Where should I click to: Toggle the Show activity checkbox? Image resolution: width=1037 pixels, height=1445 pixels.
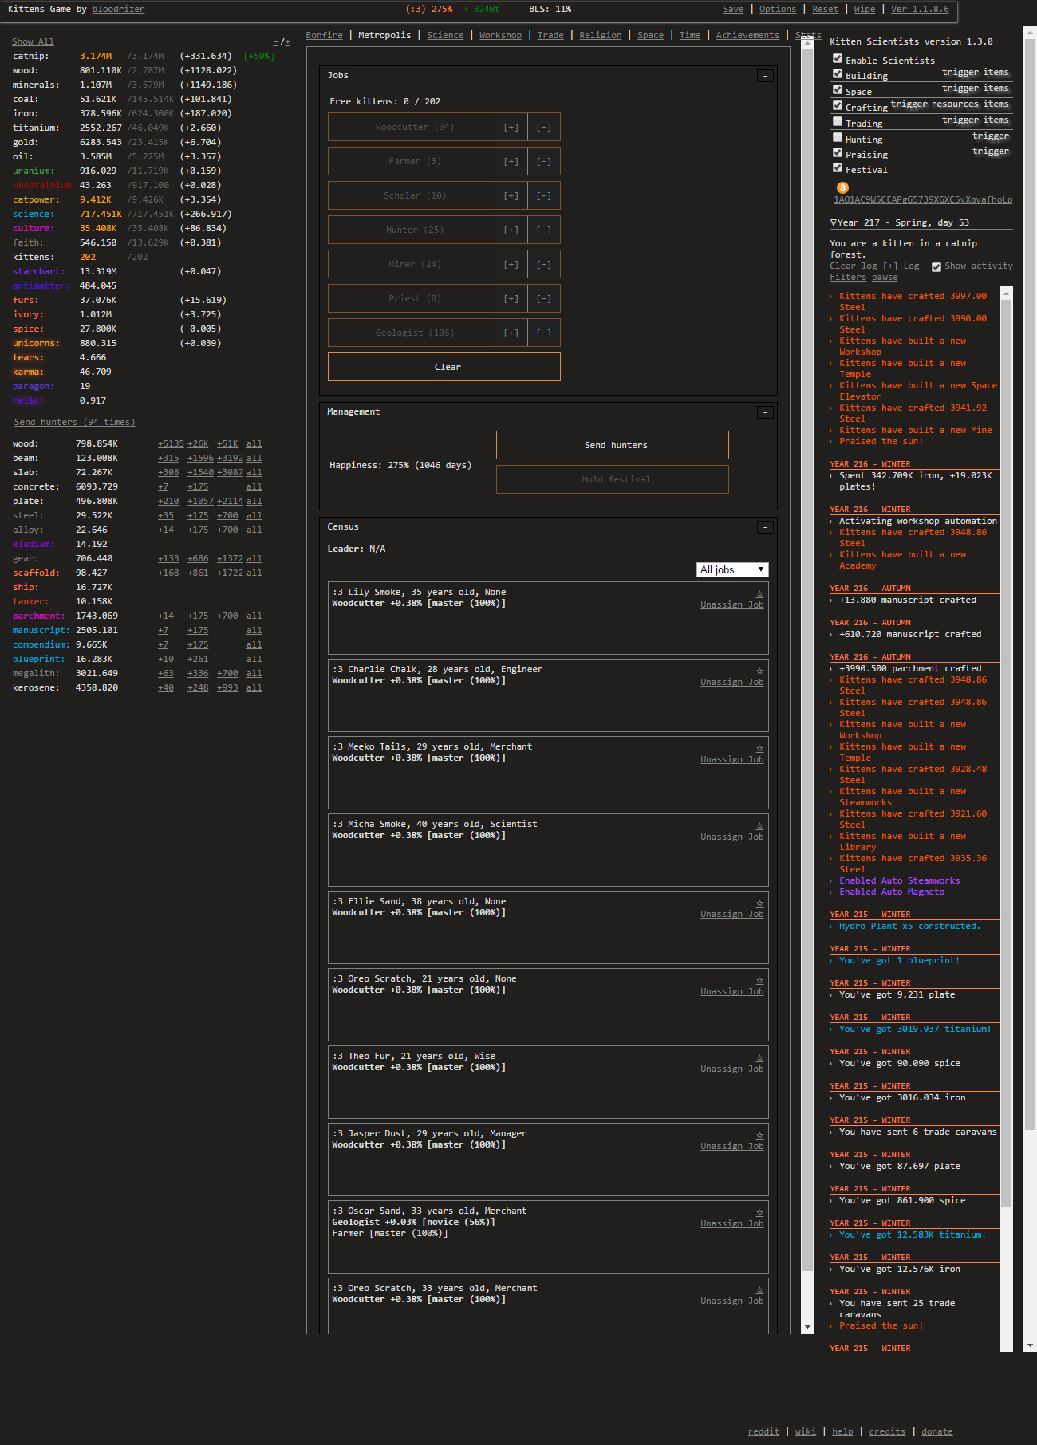[936, 267]
